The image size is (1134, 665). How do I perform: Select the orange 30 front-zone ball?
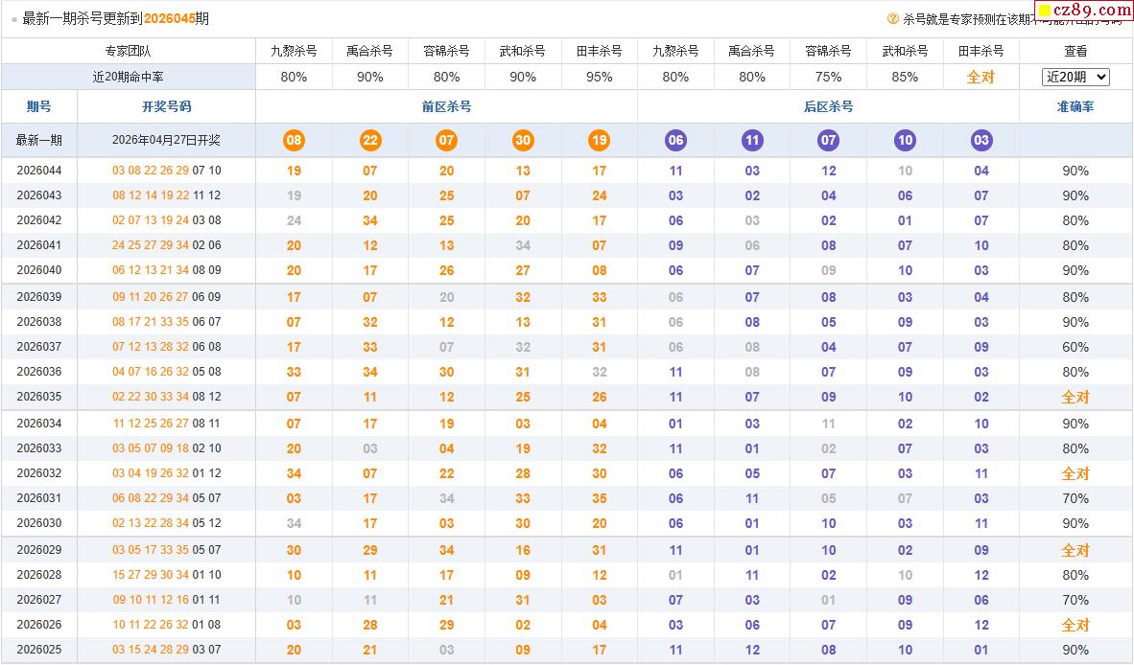tap(523, 141)
